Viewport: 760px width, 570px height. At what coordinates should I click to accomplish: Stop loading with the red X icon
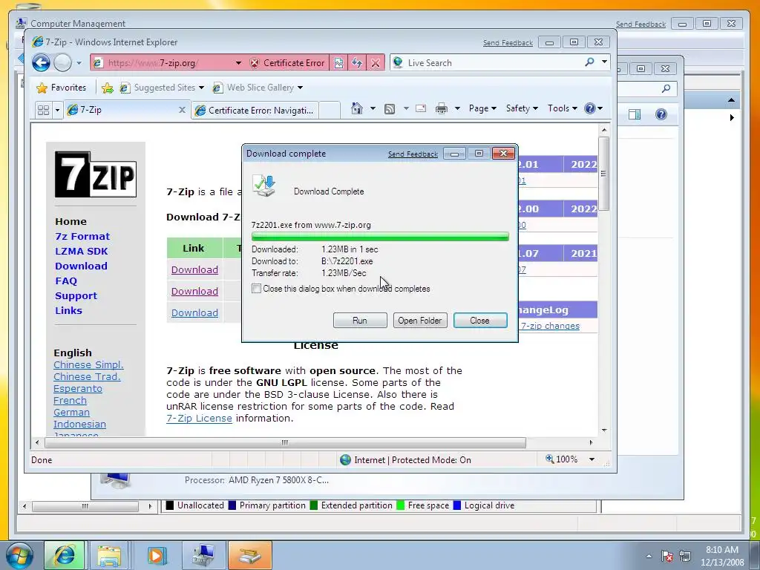point(375,63)
